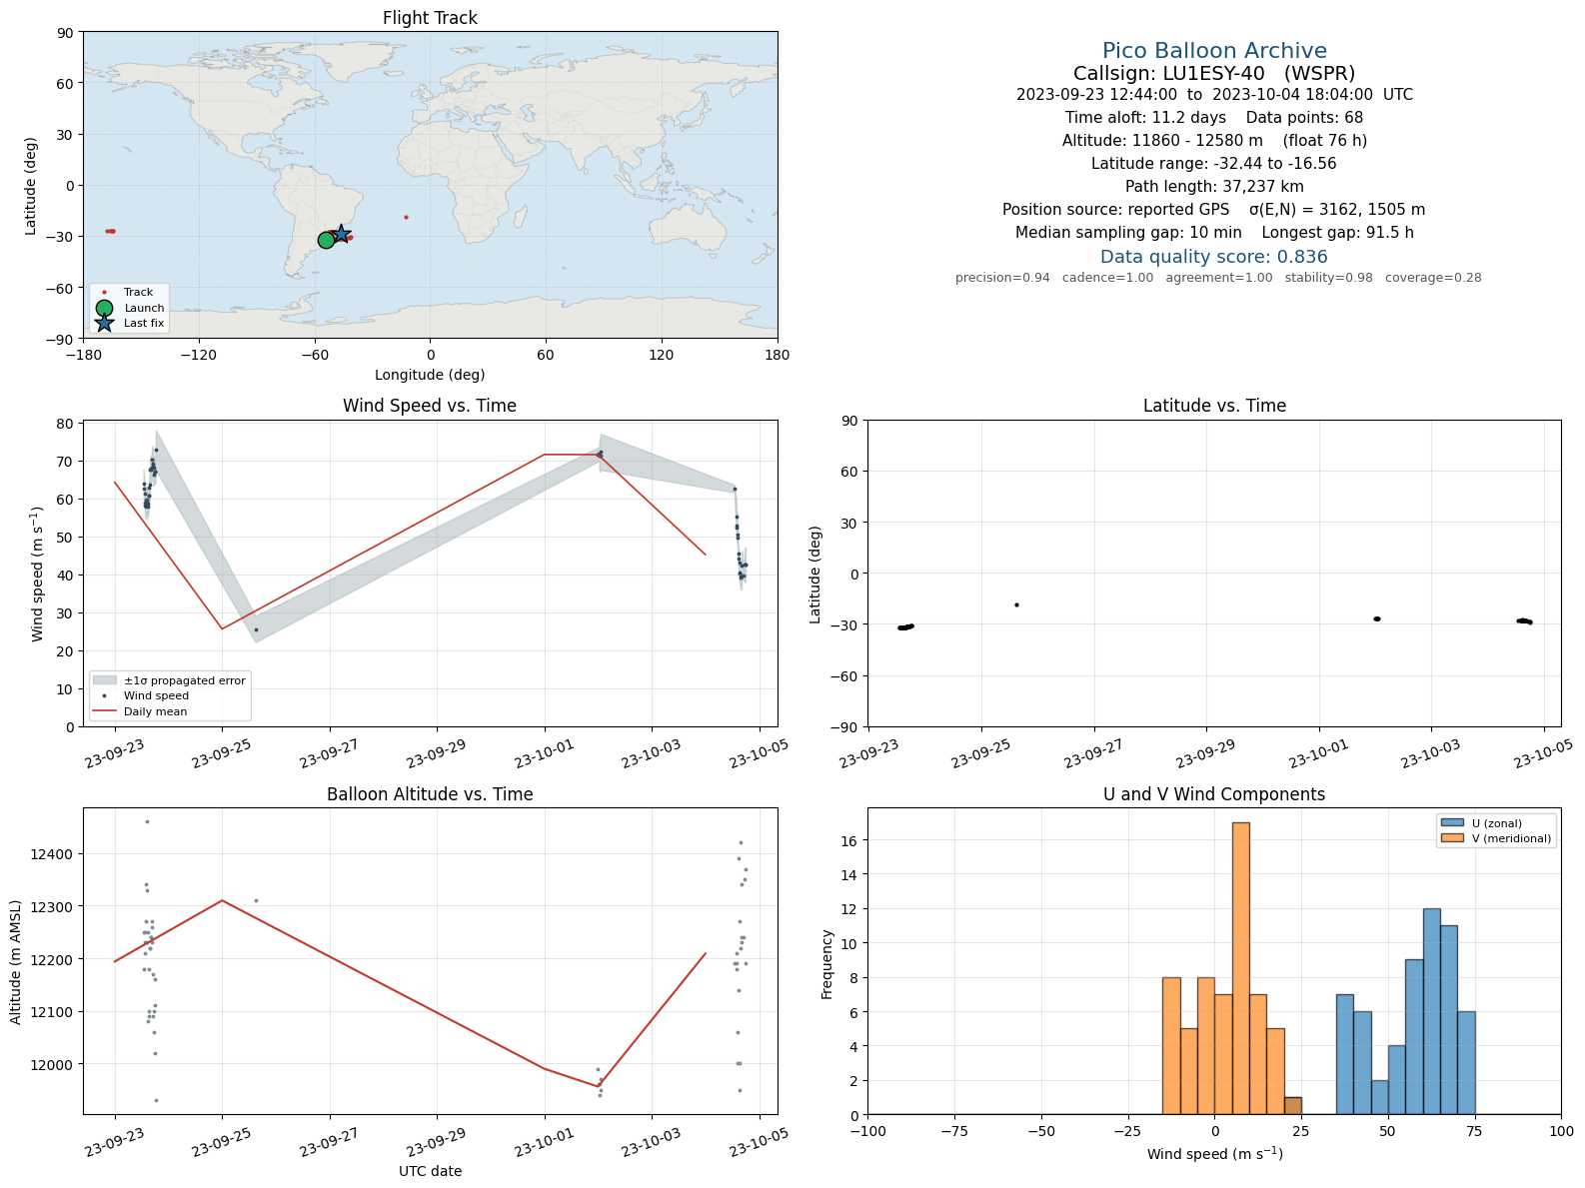
Task: Click the green Launch marker on the map
Action: pos(326,240)
